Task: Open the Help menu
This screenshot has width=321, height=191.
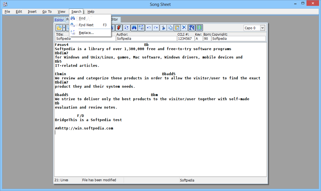Action: tap(91, 12)
